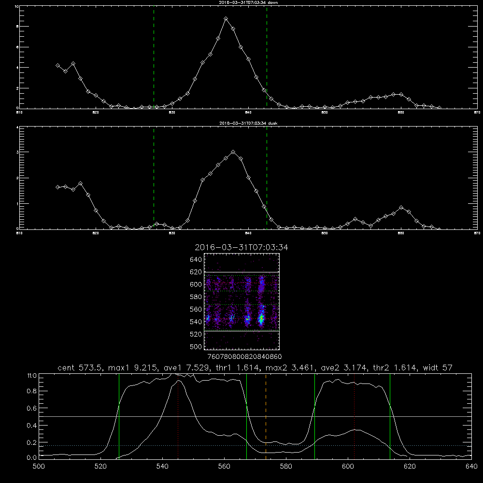
Task: Click the 'thr1 1.614' value in bottom title
Action: click(x=238, y=368)
